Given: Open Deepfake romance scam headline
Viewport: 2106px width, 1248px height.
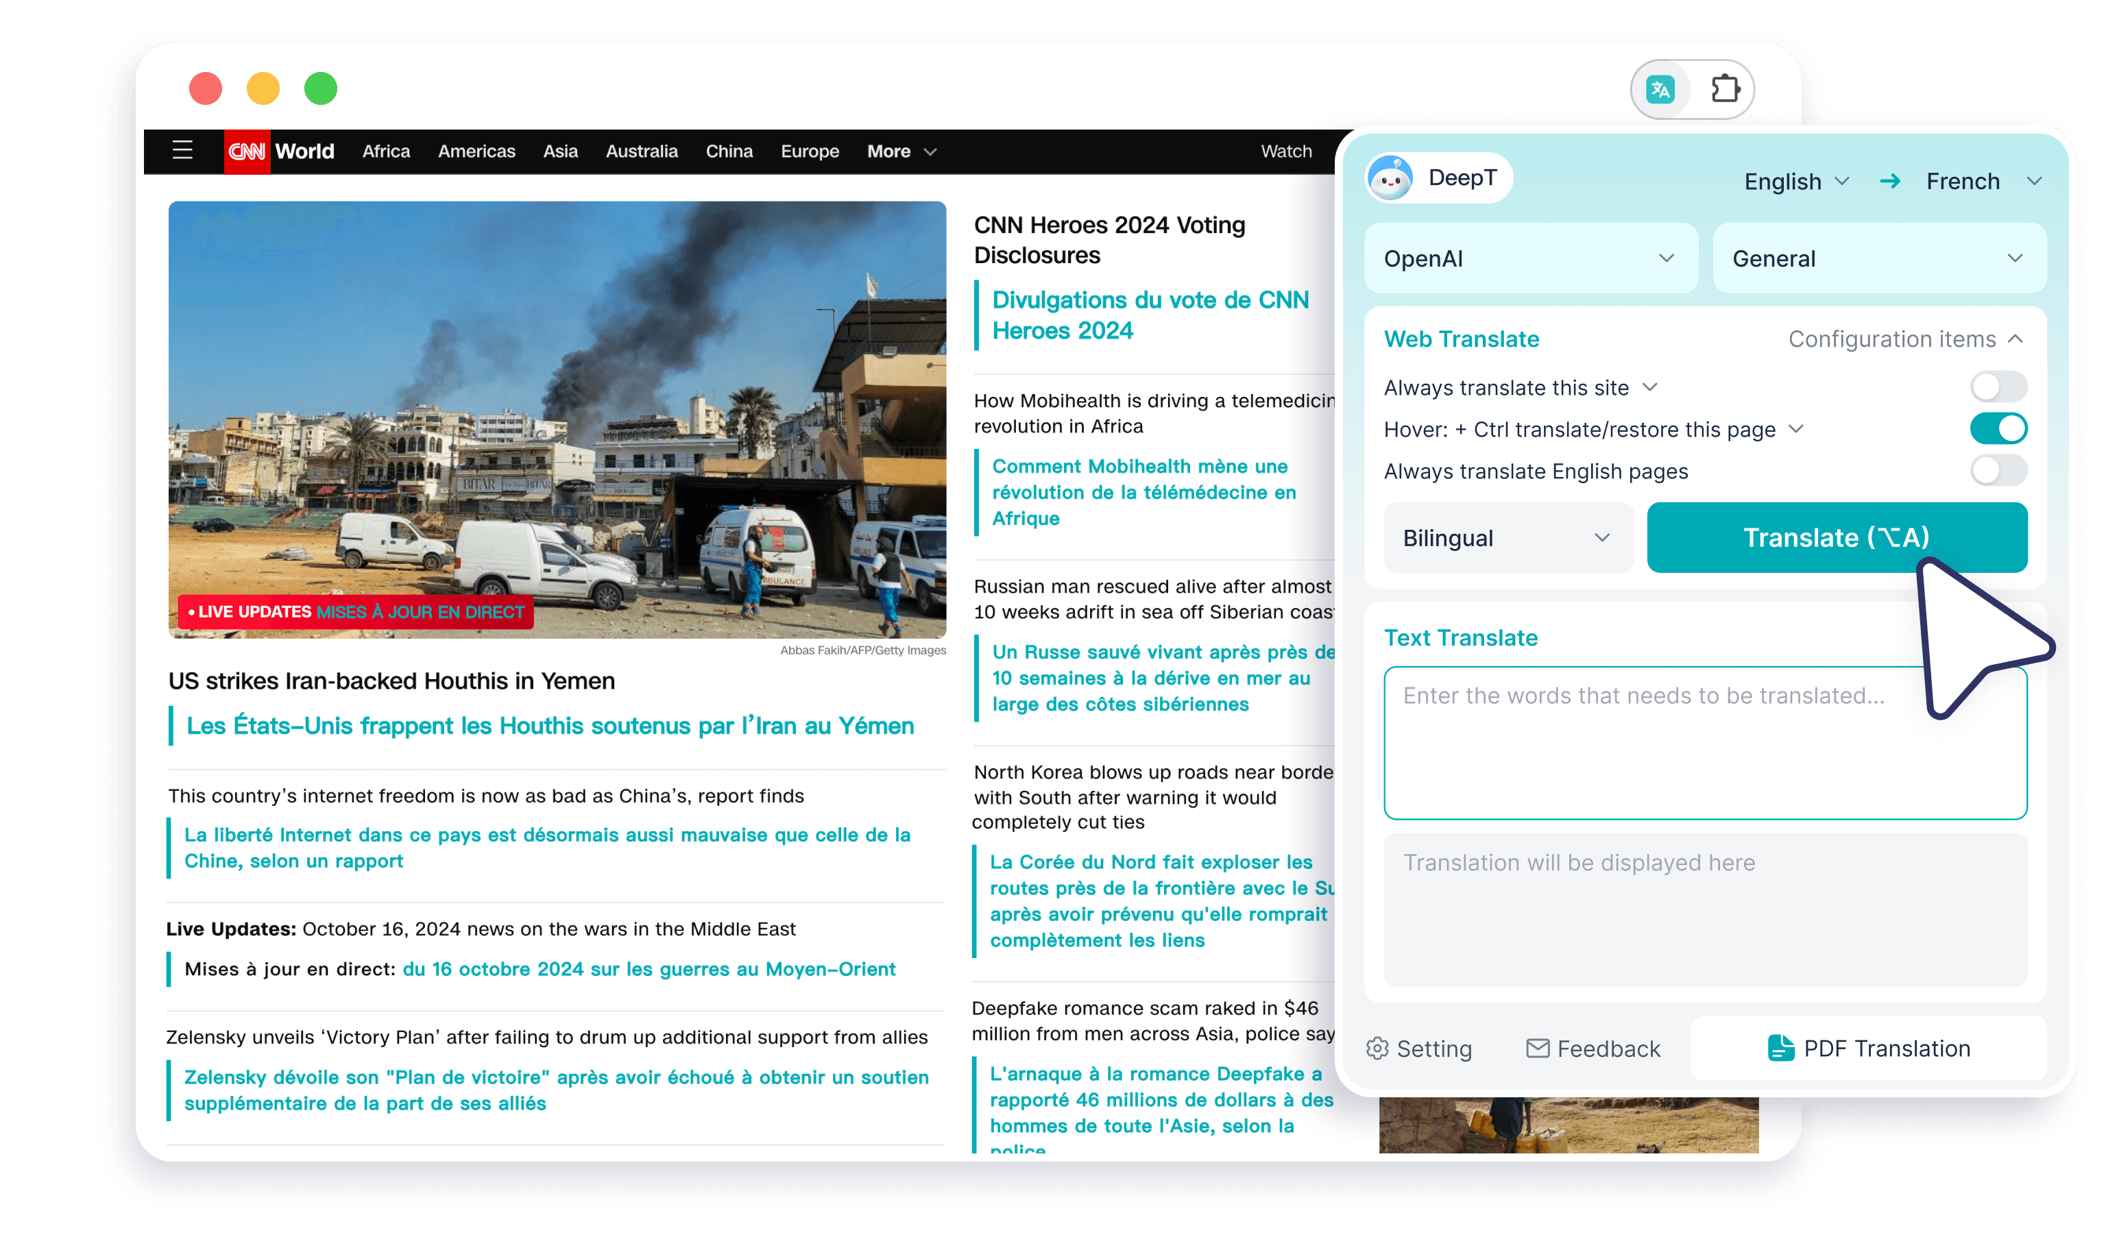Looking at the screenshot, I should point(1153,1020).
